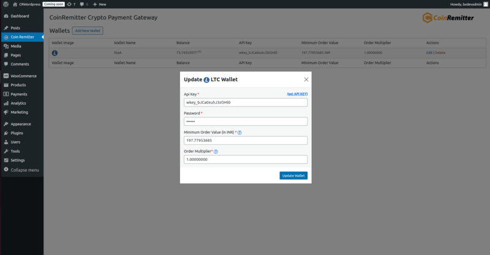The width and height of the screenshot is (490, 255).
Task: Click the Litecoin wallet image in table
Action: click(x=55, y=53)
